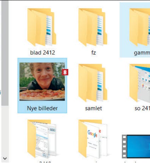Click the highlighted gamm folder icon
Screen dimensions: 150x163
point(140,27)
